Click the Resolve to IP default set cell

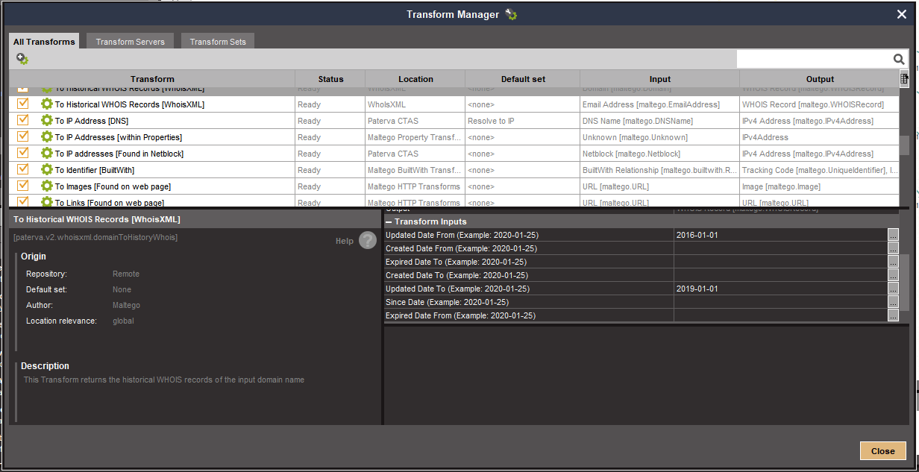[522, 121]
